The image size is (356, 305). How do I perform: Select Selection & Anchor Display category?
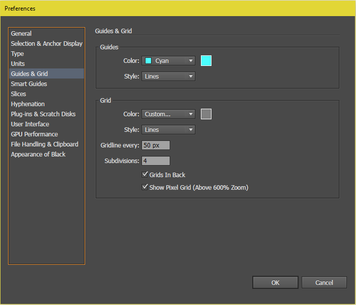46,44
